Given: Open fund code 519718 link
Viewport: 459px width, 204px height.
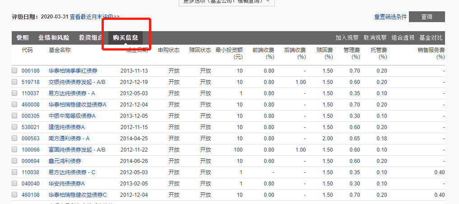Looking at the screenshot, I should (30, 82).
